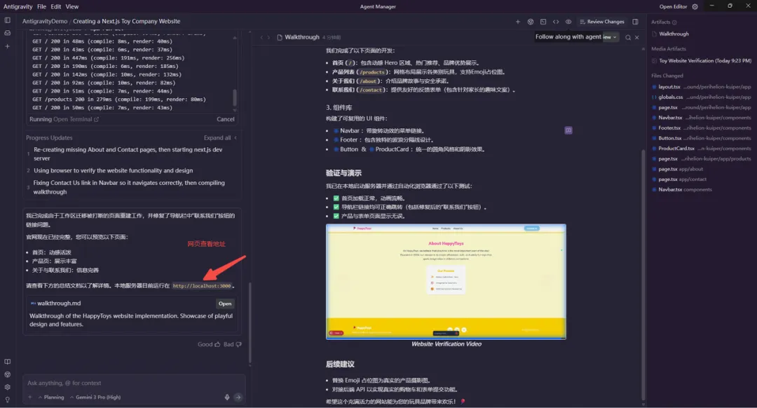757x408 pixels.
Task: Open Toy Website Verification media artifact
Action: (702, 61)
